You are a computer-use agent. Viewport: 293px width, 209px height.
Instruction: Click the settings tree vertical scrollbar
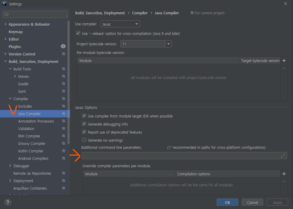68,82
